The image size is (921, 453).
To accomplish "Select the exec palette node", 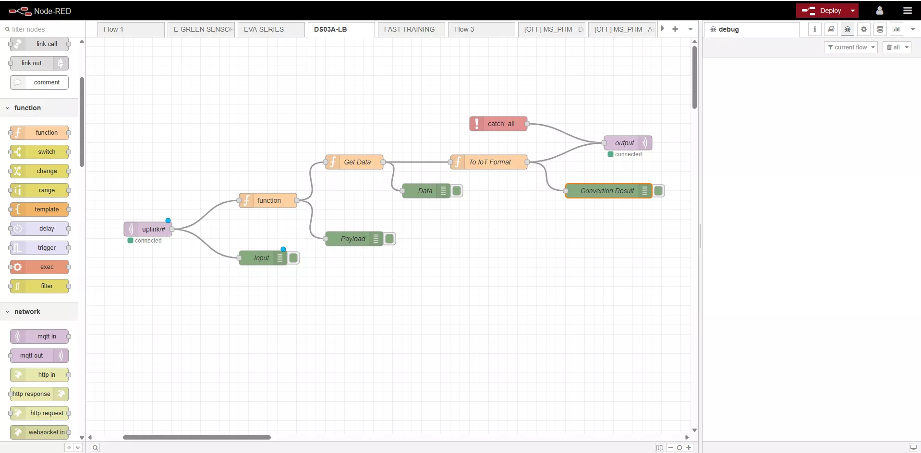I will pos(39,267).
